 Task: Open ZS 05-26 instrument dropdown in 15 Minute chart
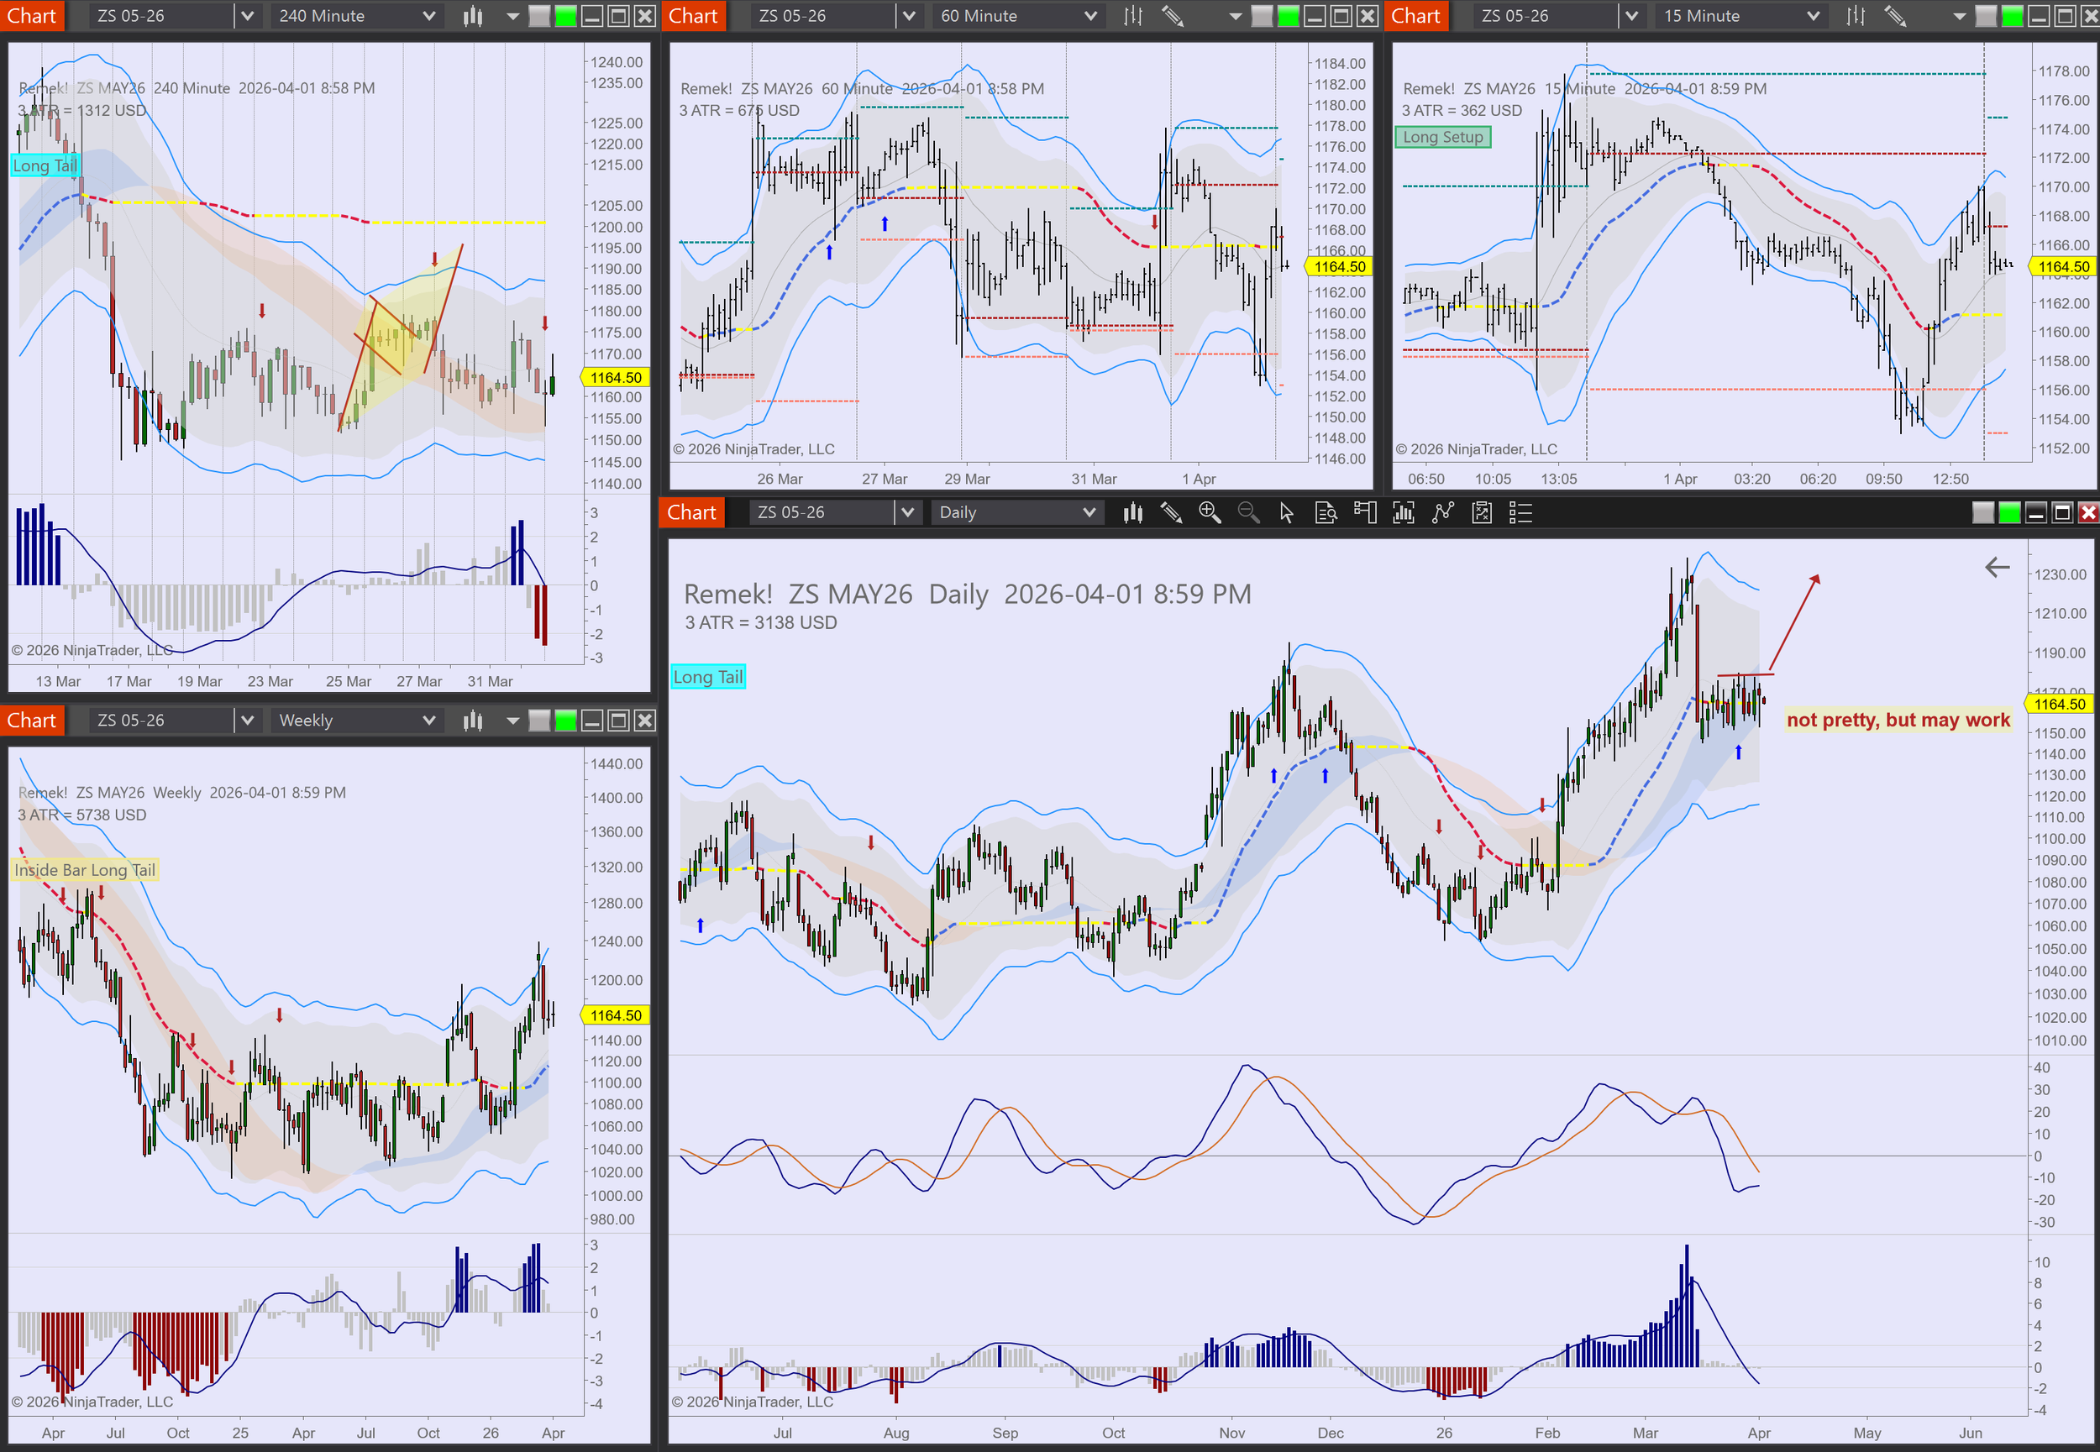pos(1630,17)
